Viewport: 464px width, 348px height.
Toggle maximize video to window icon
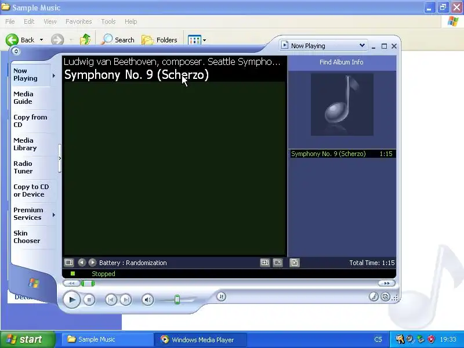(265, 263)
